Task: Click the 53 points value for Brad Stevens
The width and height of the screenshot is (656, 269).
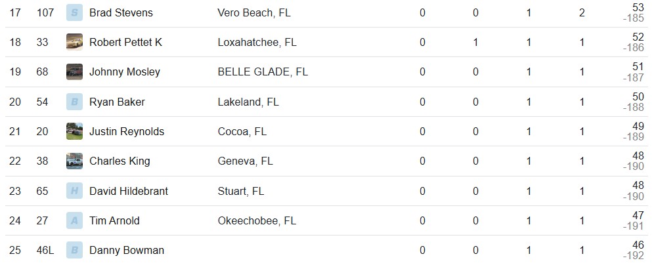Action: (638, 7)
